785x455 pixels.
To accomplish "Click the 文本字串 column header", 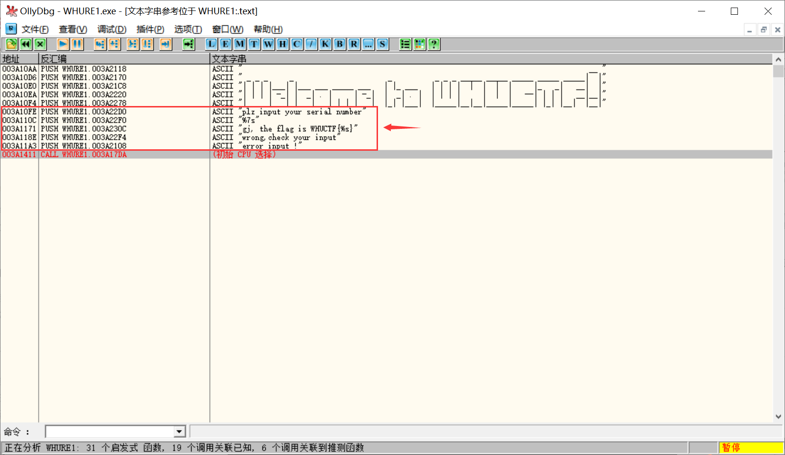I will tap(491, 59).
